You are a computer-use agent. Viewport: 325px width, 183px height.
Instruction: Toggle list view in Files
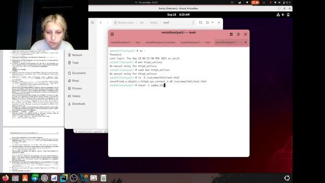tap(208, 22)
